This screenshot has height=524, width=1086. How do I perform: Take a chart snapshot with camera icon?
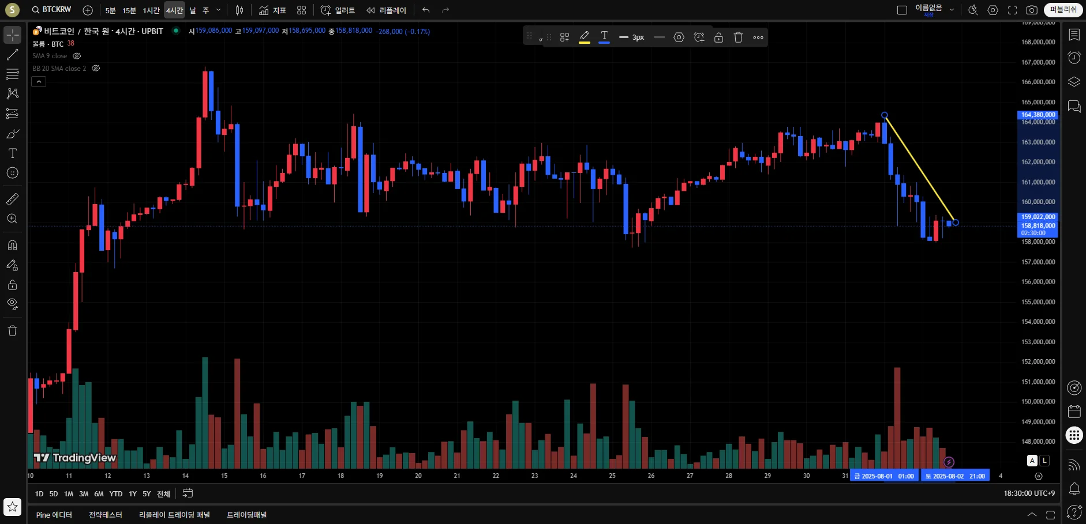click(1032, 10)
